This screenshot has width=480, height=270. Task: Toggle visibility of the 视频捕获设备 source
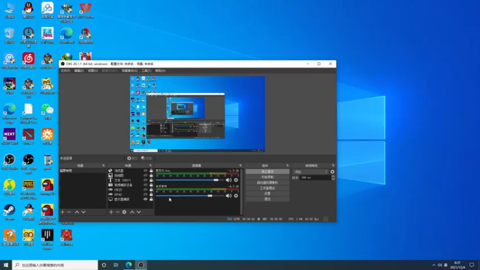[x=145, y=185]
